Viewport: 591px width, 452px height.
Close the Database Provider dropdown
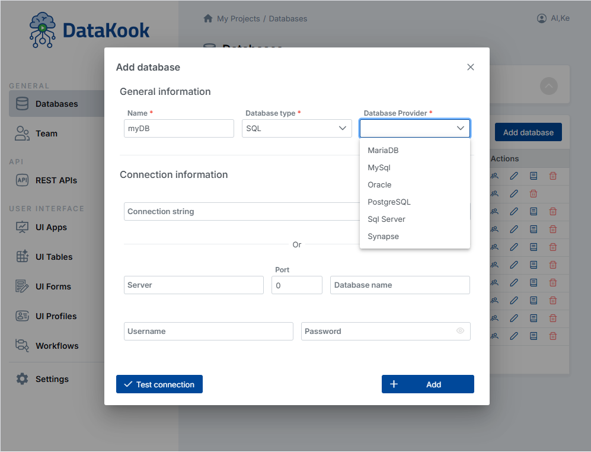pyautogui.click(x=460, y=128)
